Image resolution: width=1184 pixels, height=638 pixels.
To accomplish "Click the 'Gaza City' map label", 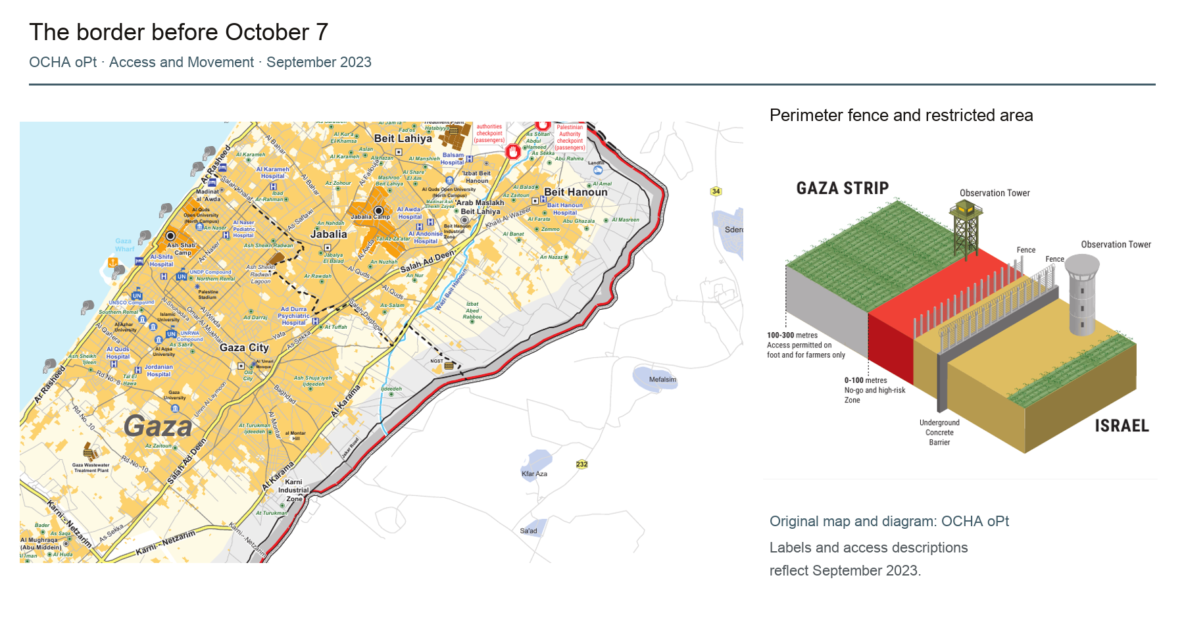I will pos(244,347).
